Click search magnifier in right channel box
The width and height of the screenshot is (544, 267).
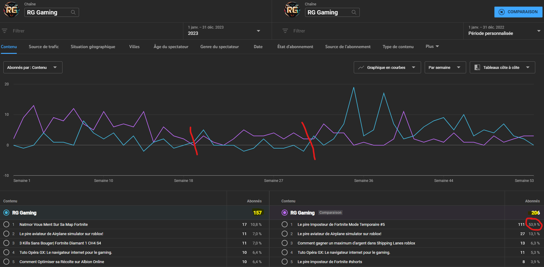(x=354, y=12)
